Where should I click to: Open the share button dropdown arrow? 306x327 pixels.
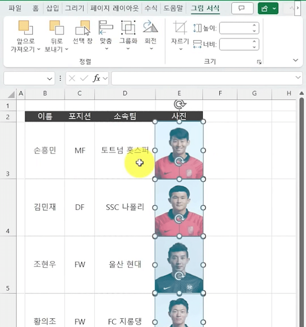275,9
